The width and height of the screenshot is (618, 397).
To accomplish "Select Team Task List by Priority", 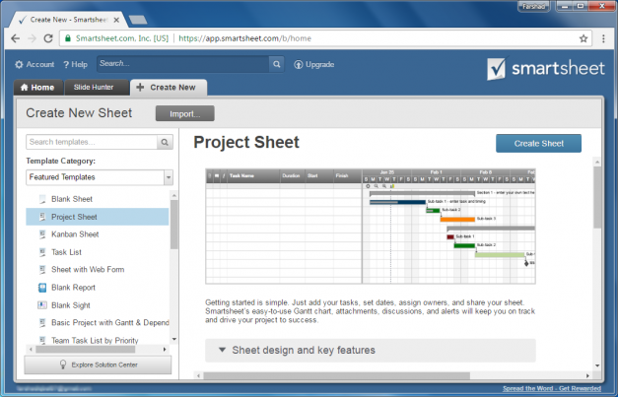I will tap(97, 340).
